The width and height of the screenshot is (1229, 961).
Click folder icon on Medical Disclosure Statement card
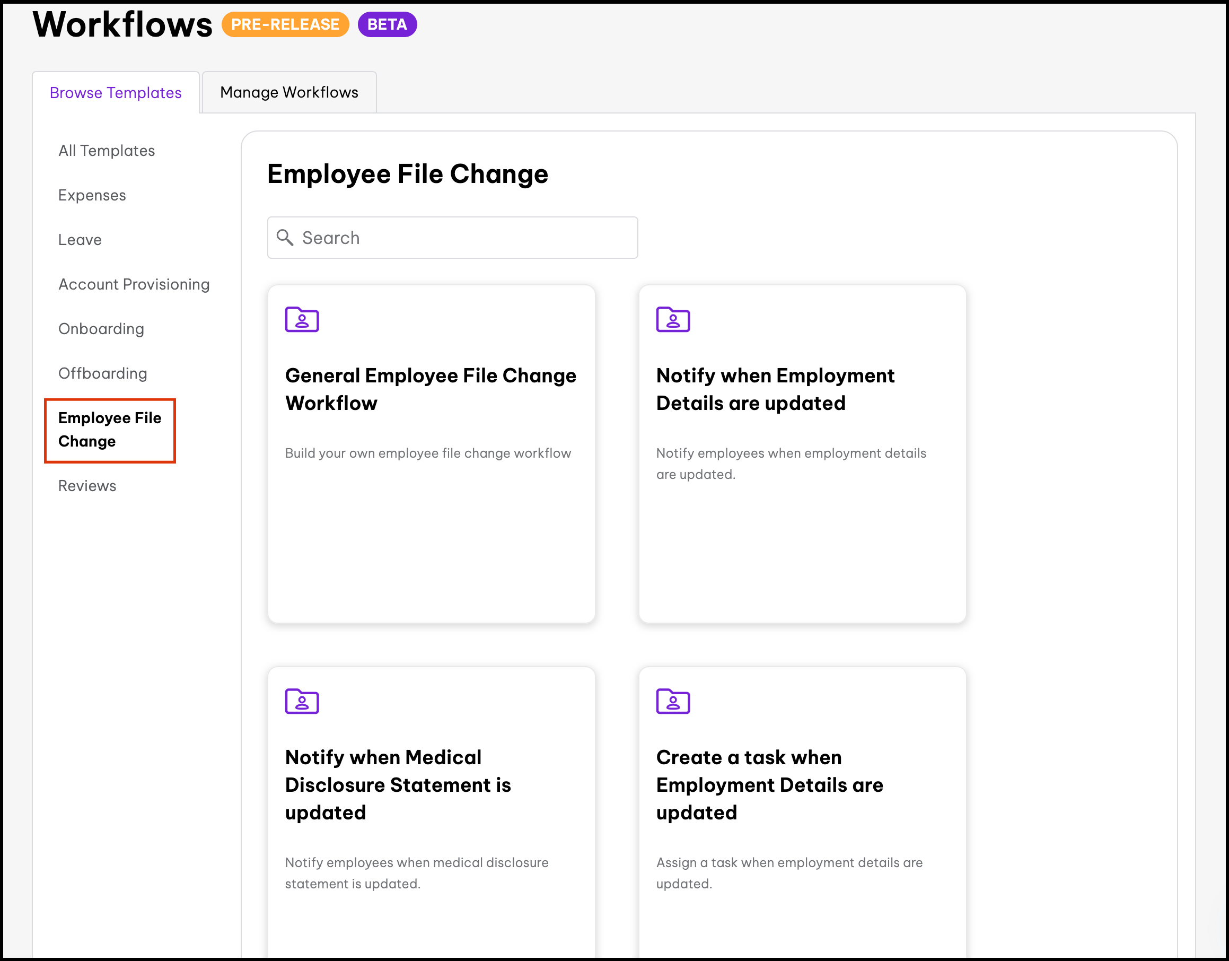302,702
